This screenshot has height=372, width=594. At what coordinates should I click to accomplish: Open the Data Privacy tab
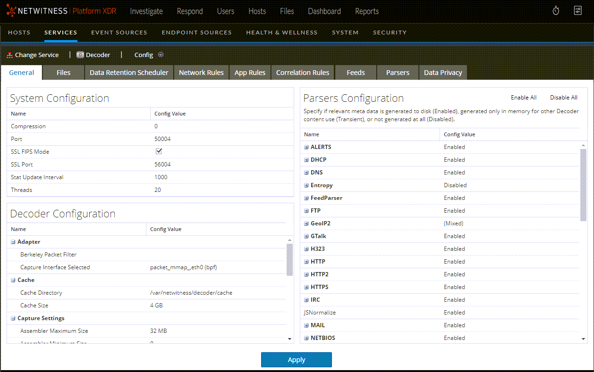[442, 72]
